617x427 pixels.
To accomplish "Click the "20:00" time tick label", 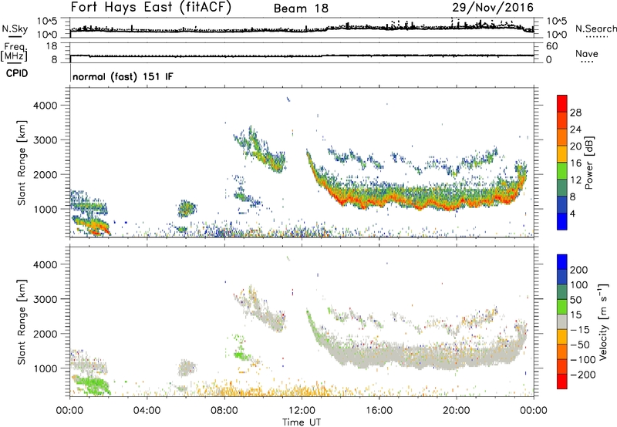I will pos(456,411).
